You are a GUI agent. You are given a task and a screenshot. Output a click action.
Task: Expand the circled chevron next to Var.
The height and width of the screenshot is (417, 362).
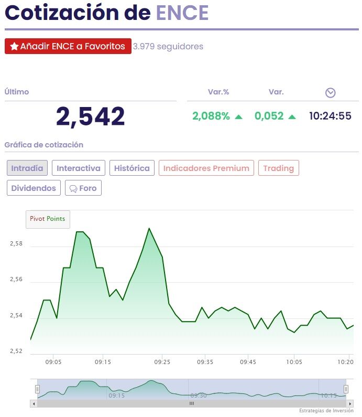pos(331,93)
